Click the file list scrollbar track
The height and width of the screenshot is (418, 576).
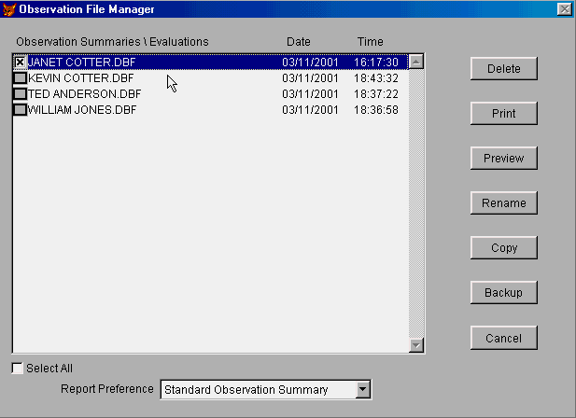416,203
